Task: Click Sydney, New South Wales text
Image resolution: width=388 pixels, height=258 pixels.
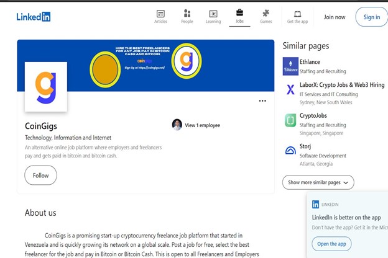Action: pyautogui.click(x=326, y=102)
